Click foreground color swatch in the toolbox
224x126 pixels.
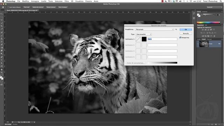[x=1, y=77]
